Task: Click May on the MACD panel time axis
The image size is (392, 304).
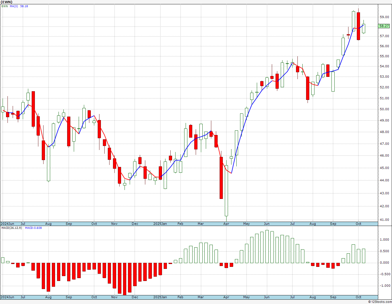Action: point(246,297)
